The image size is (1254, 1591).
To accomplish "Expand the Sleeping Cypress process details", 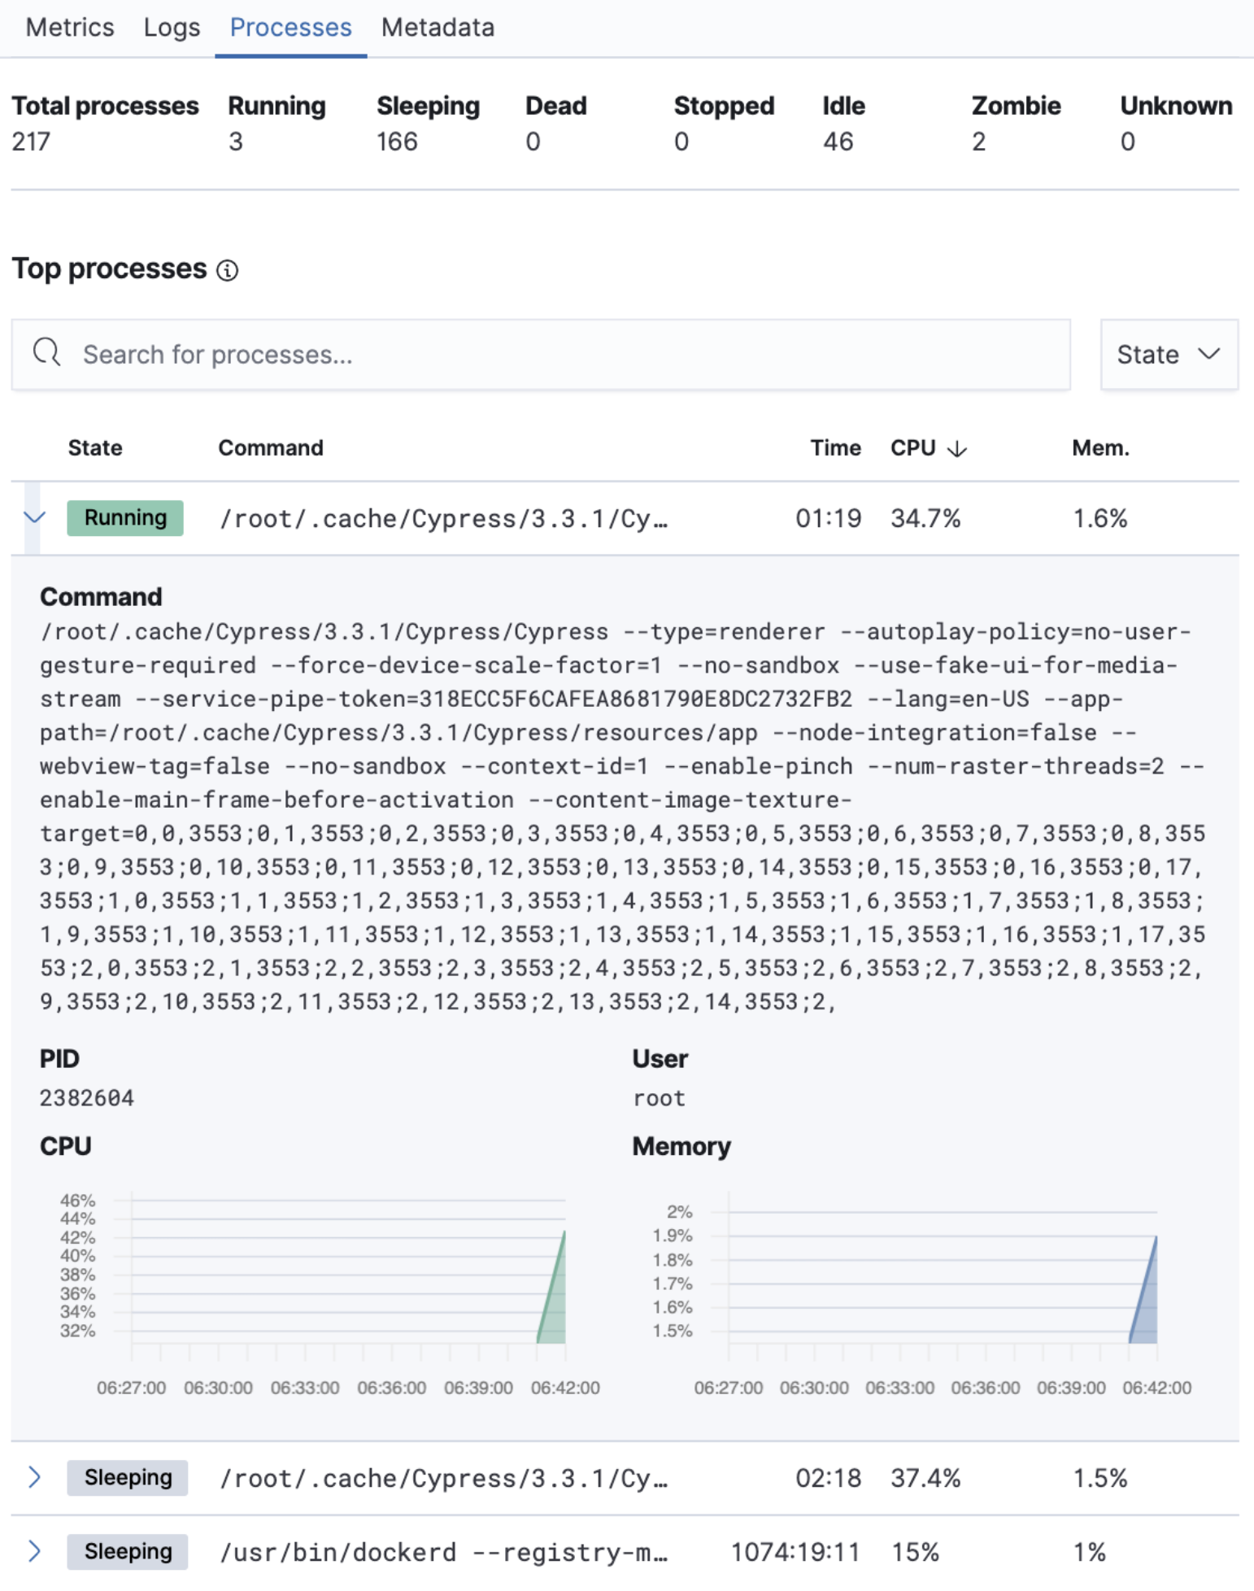I will (x=34, y=1478).
